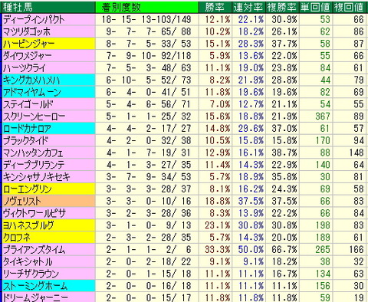Sort by the 複回値 column header
Screen dimensions: 368x302
349,7
